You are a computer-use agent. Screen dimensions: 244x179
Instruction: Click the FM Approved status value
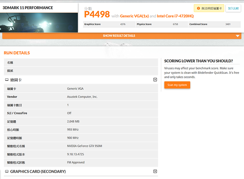[x=76, y=162]
